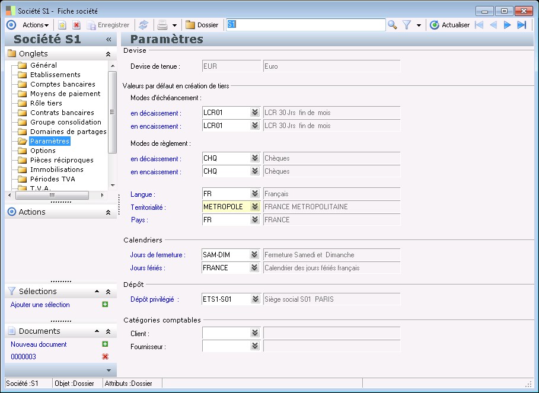Screen dimensions: 539x393
Task: Click the Onglets horizontal scrollbar
Action: coord(52,195)
